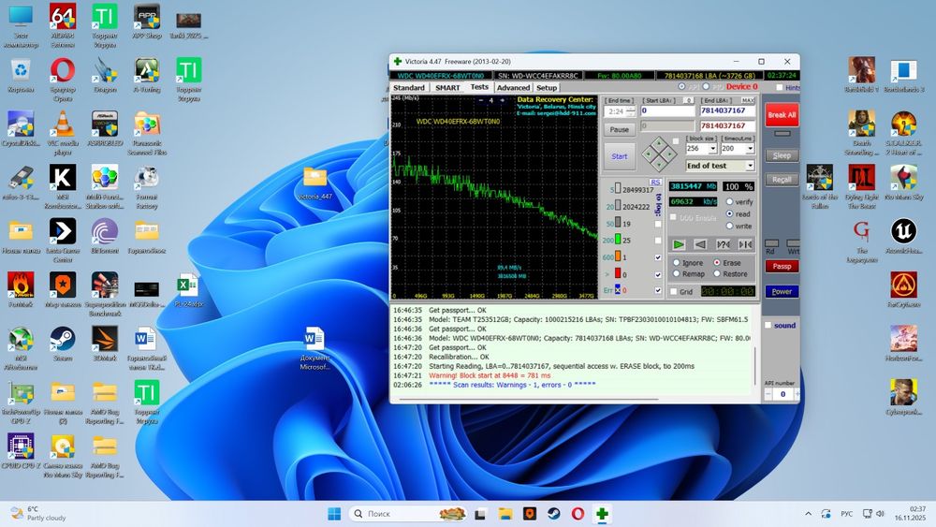
Task: Open Opera browser from the taskbar
Action: coord(578,514)
